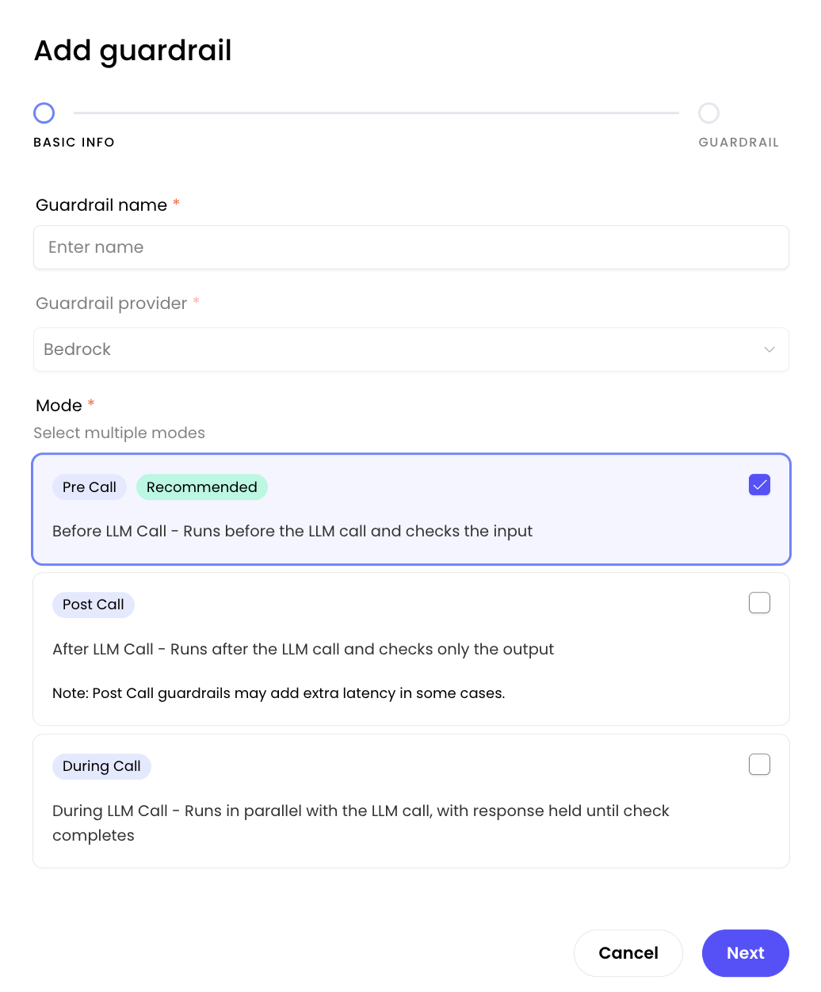Image resolution: width=821 pixels, height=992 pixels.
Task: Uncheck the Pre Call mode checkbox
Action: click(759, 485)
